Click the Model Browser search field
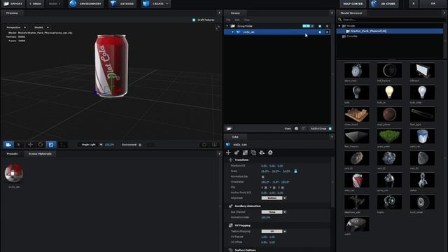Viewport: 448px width, 252px height. coord(391,20)
